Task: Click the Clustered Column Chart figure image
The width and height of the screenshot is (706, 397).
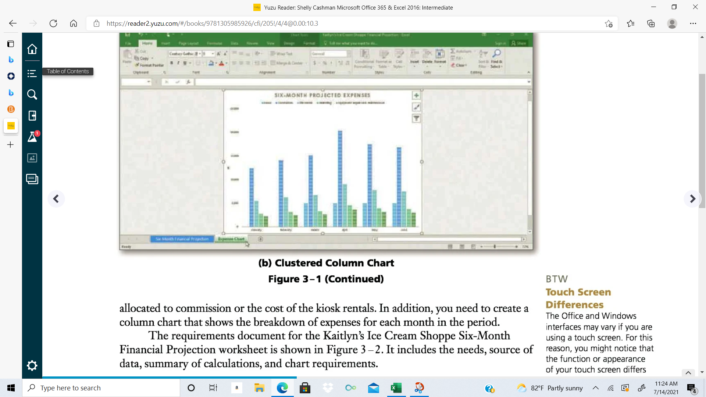Action: (x=326, y=141)
